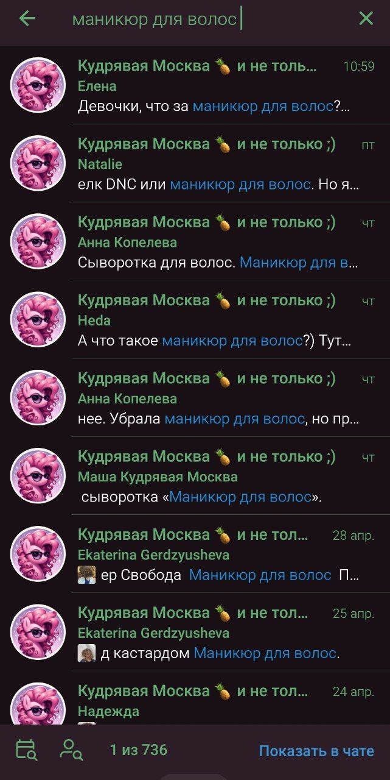Screen dimensions: 390x780
Task: Open filter by member search icon
Action: click(71, 750)
